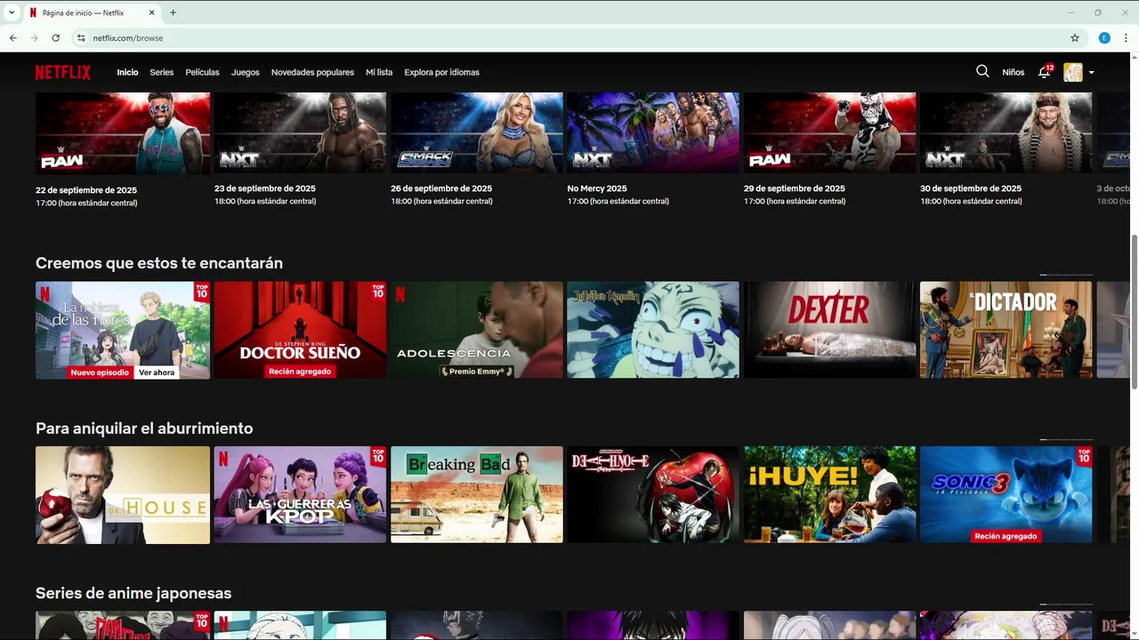Open the notifications bell icon
Image resolution: width=1139 pixels, height=640 pixels.
click(x=1044, y=72)
